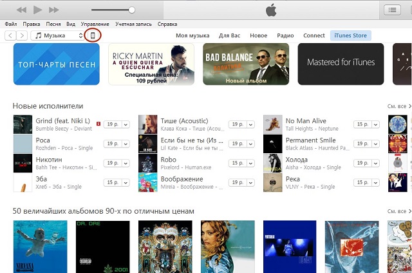The width and height of the screenshot is (412, 273).
Task: Click the volume slider knob
Action: point(131,10)
